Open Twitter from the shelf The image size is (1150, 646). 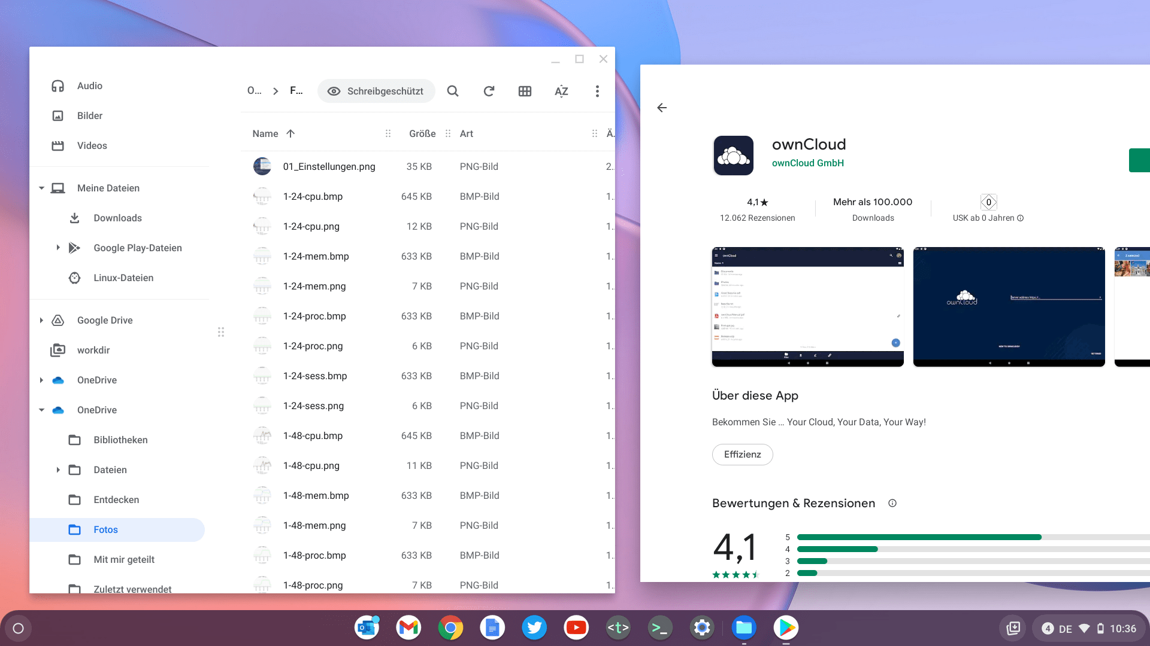pyautogui.click(x=534, y=627)
